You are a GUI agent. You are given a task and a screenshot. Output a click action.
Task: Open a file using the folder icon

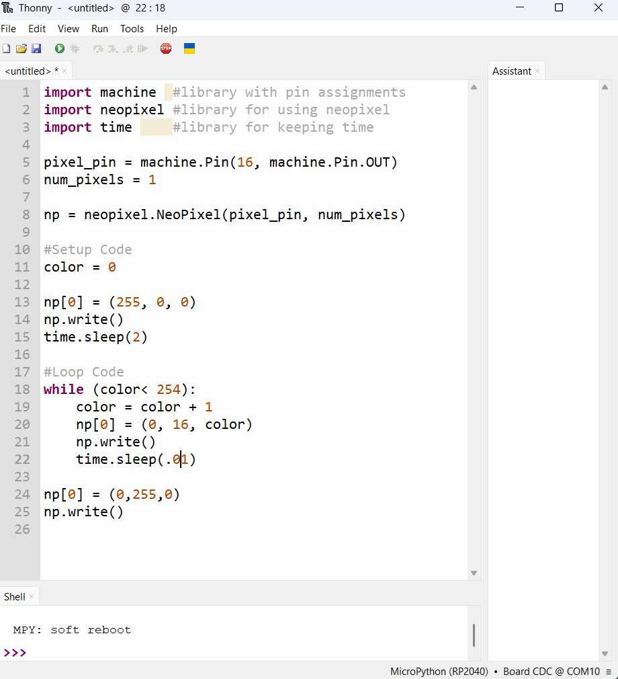point(21,48)
